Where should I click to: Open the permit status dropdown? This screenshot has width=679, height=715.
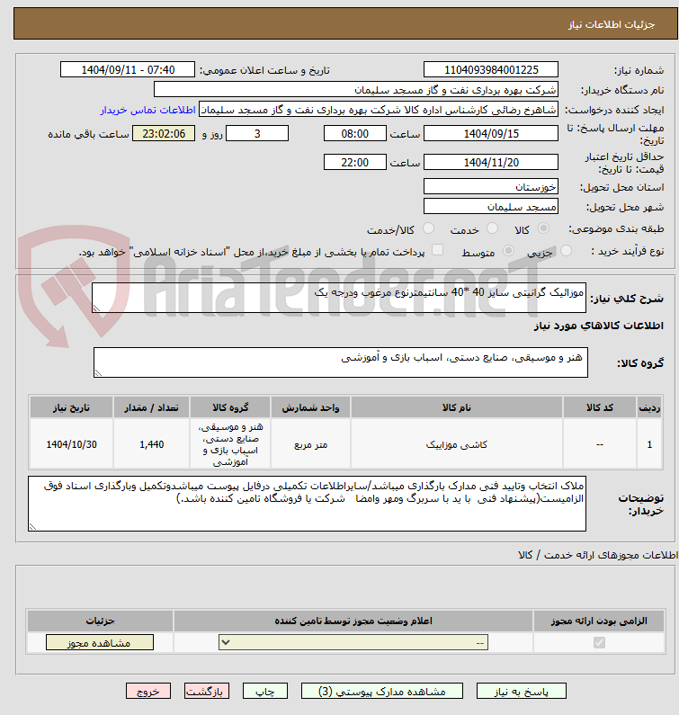pos(353,642)
